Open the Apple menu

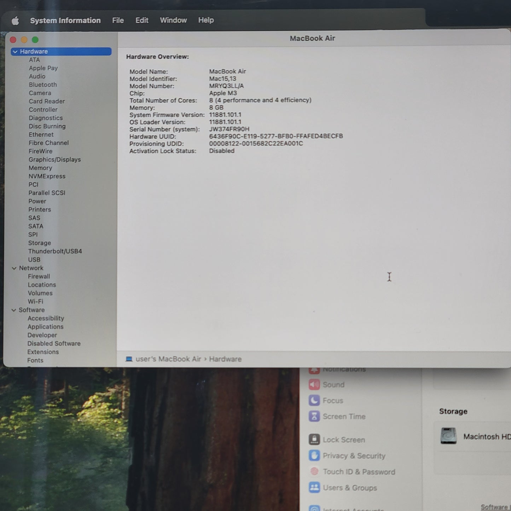[15, 21]
